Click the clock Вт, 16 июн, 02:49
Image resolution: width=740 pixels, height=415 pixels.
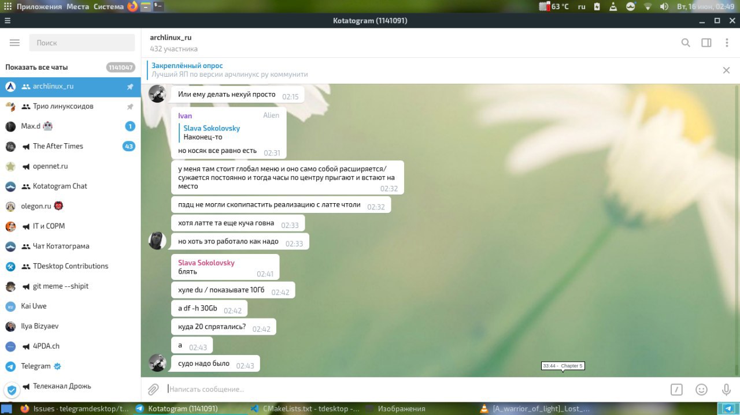click(706, 6)
